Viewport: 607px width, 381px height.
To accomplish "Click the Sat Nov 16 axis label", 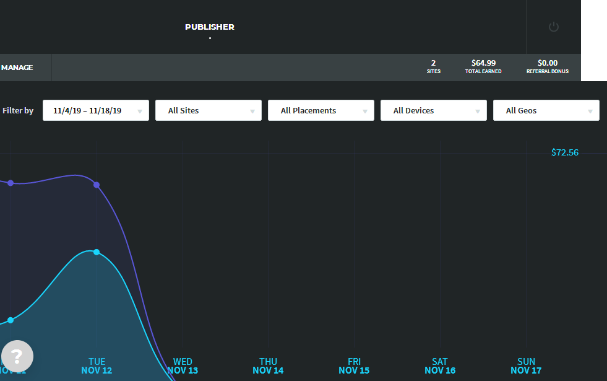I will click(440, 366).
